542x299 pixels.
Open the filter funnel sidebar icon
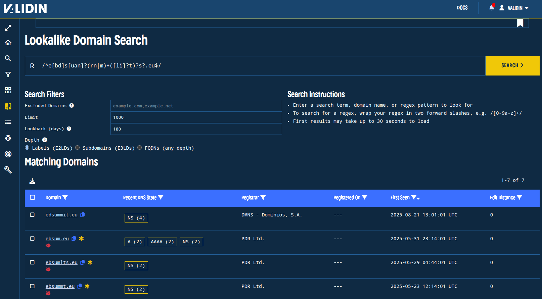[8, 74]
